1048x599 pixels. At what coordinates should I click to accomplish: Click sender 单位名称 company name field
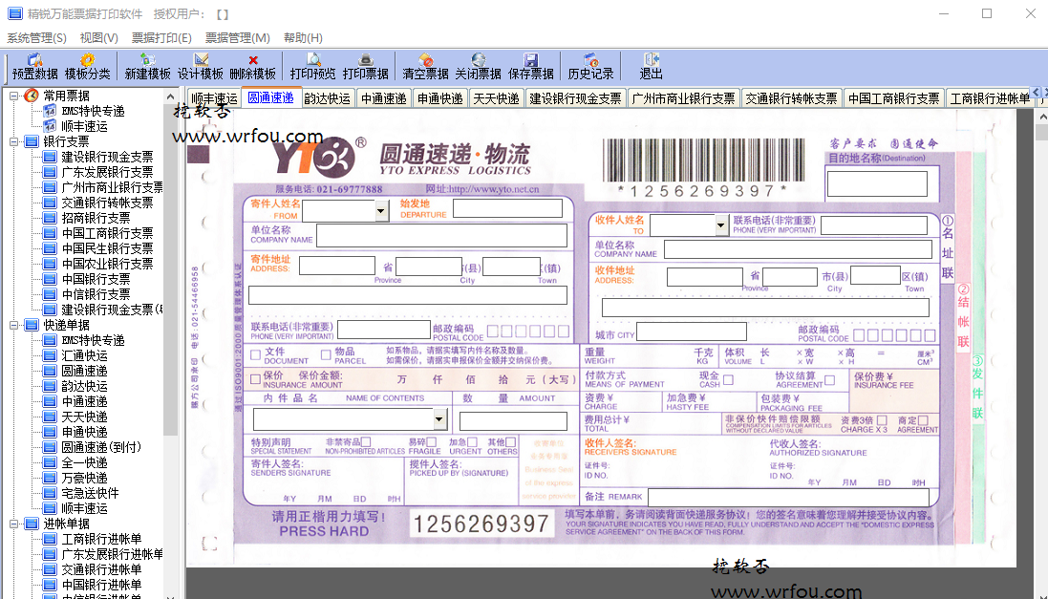coord(441,235)
